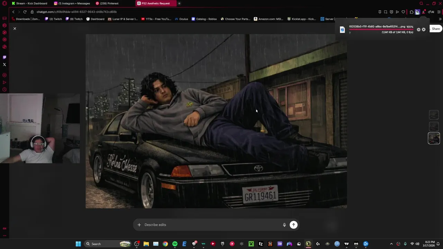443x249 pixels.
Task: Open File Explorer from the taskbar
Action: [x=146, y=244]
